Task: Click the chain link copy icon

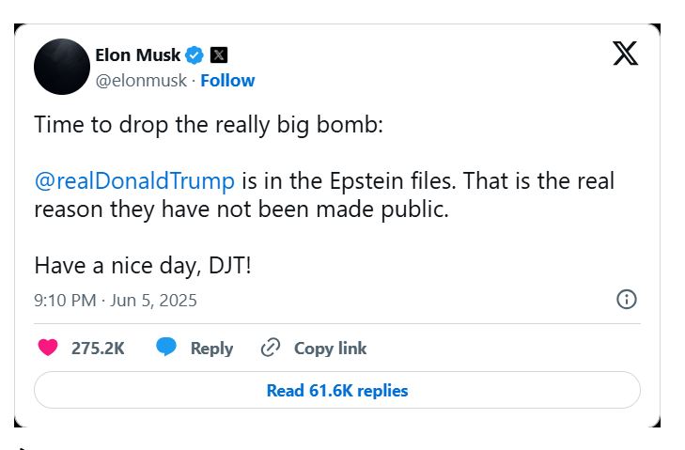Action: pyautogui.click(x=271, y=348)
